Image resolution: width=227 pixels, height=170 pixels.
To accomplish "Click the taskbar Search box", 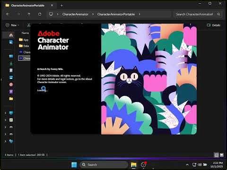I will (104, 165).
